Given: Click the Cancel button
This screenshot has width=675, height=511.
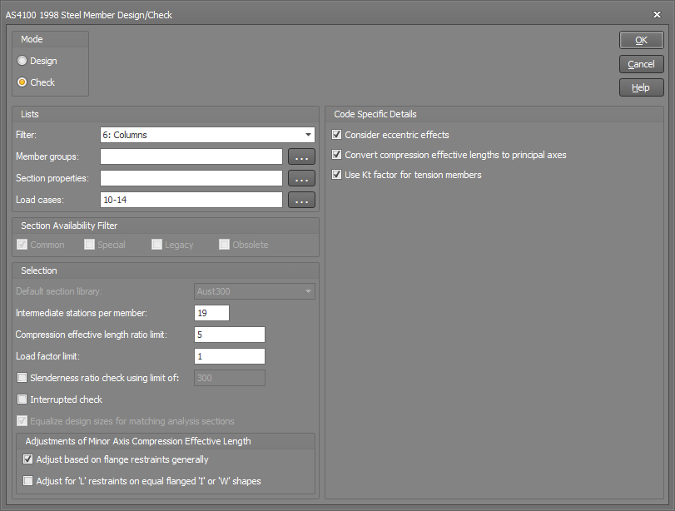Looking at the screenshot, I should (642, 64).
